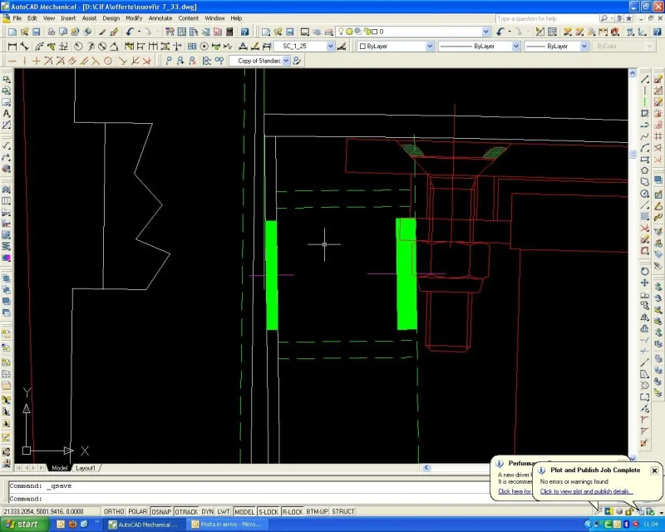Click the icon beside the Copy of Standard dropdown

pyautogui.click(x=297, y=61)
